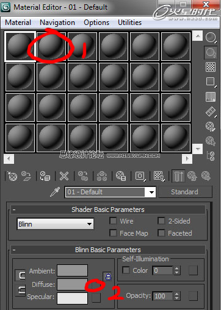The height and width of the screenshot is (310, 221).
Task: Click the Reset Map X icon
Action: 64,176
